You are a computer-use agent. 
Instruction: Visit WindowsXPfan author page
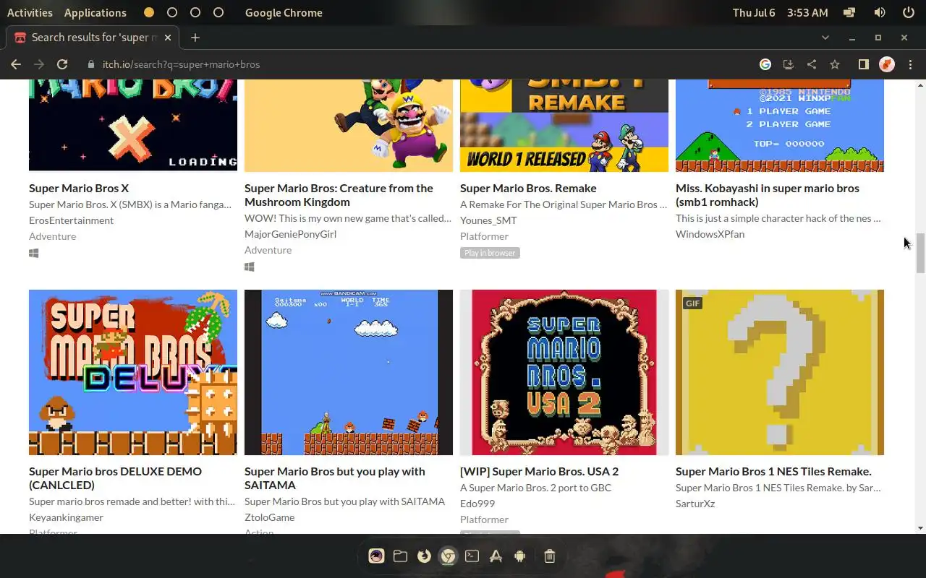(x=710, y=234)
